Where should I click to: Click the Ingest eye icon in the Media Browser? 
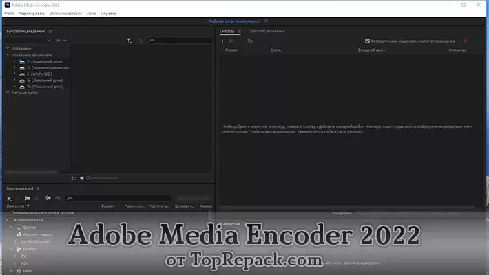click(x=140, y=41)
